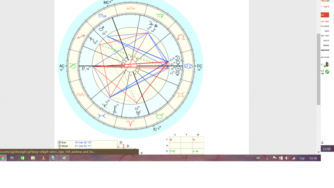
Task: Click the Saturn cell in element grid
Action: [198, 140]
